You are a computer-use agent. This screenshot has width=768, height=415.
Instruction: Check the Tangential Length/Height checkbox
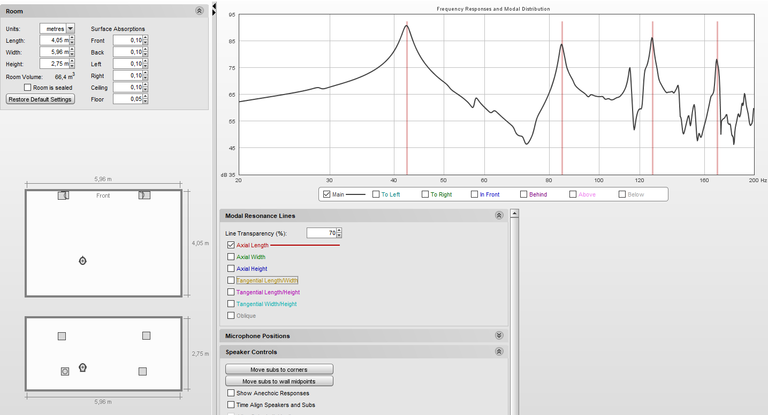click(231, 292)
